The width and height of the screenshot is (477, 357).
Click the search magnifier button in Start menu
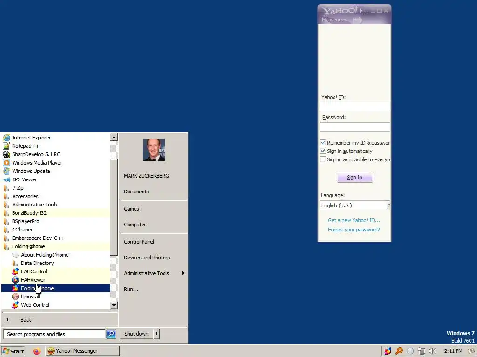(x=111, y=334)
